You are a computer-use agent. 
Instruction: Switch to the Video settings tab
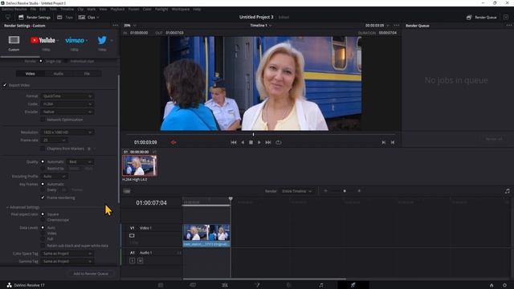point(31,74)
